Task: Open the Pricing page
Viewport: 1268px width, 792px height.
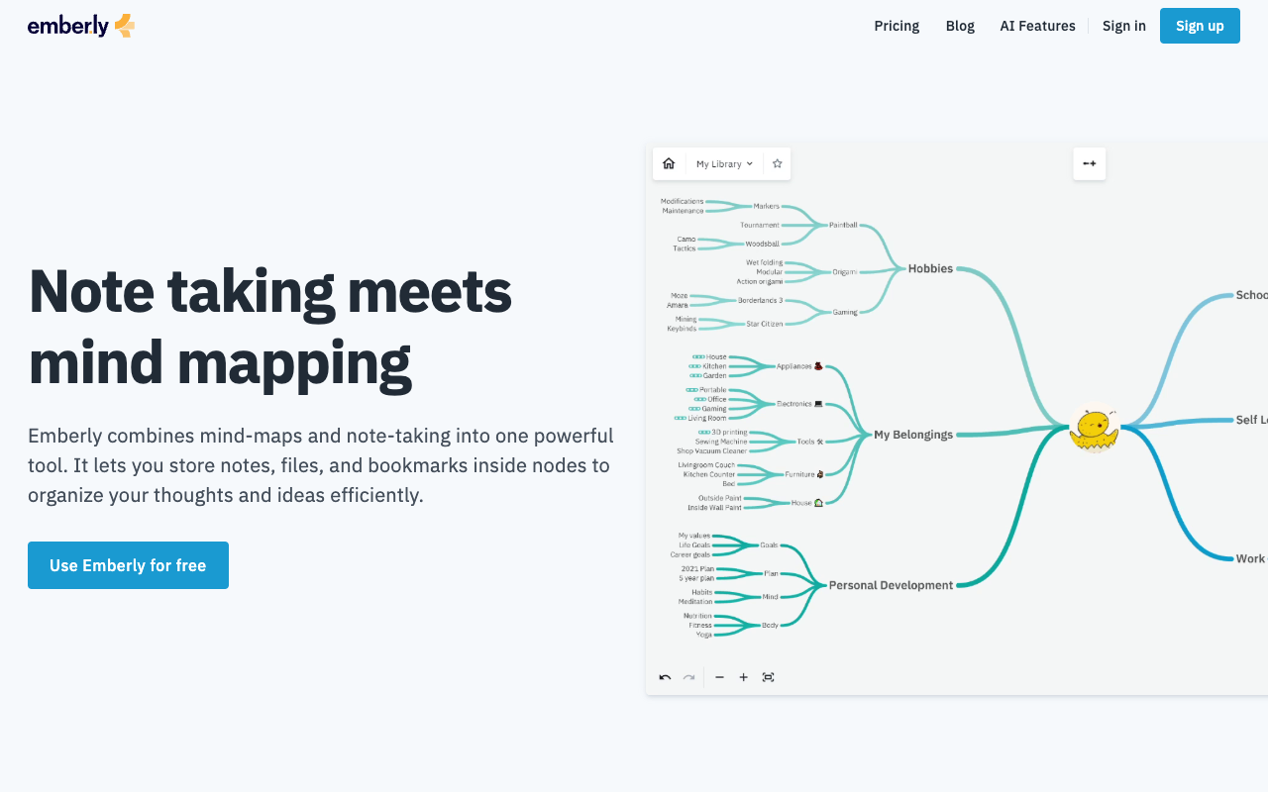Action: (x=897, y=26)
